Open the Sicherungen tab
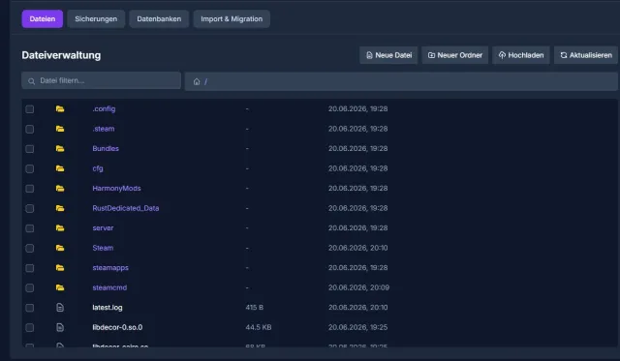620x361 pixels. [96, 19]
